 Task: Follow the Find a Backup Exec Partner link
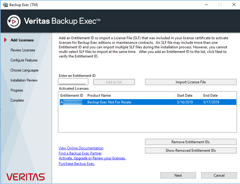click(80, 153)
